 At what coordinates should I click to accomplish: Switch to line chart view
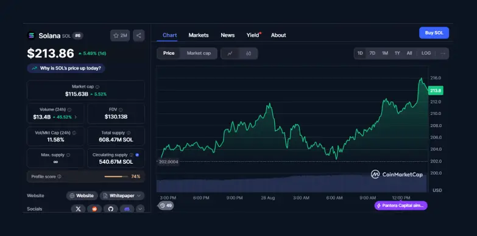(230, 54)
